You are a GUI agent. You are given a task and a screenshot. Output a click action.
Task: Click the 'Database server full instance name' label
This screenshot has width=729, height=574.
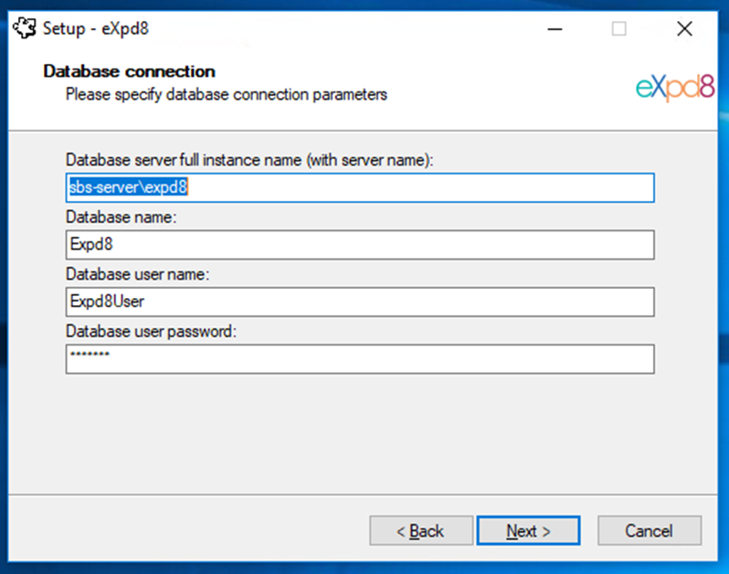(249, 160)
